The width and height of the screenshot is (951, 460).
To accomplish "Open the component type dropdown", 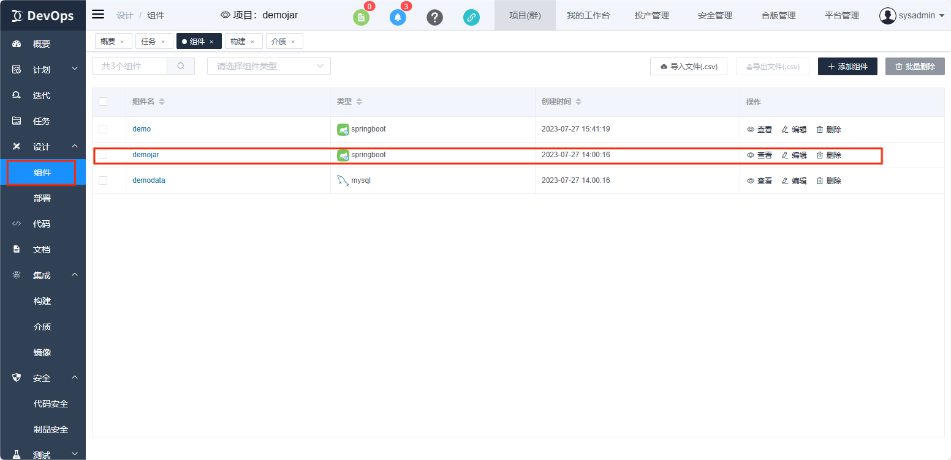I will tap(269, 66).
